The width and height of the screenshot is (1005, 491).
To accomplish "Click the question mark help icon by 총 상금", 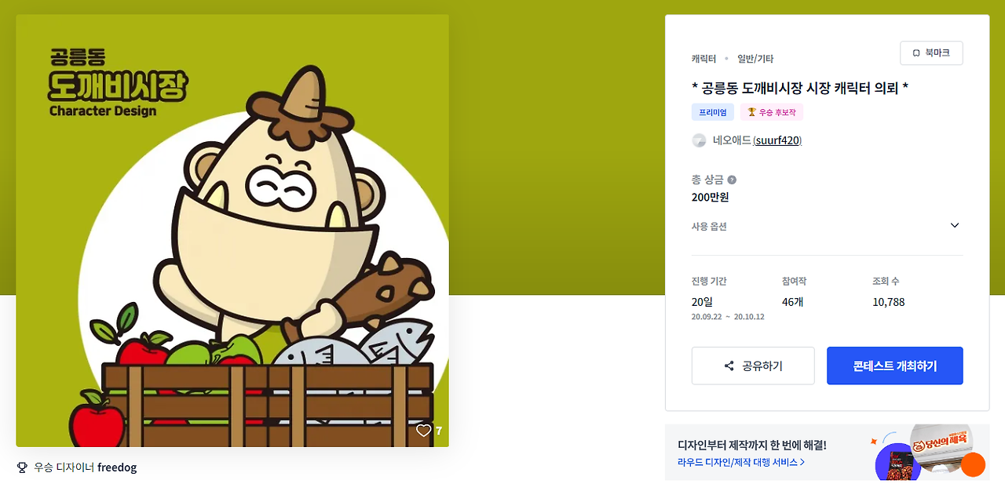I will (732, 180).
